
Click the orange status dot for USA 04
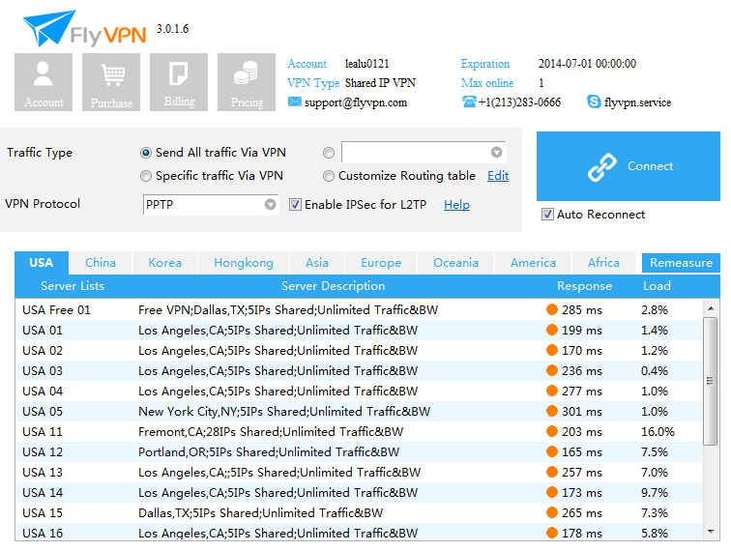(552, 391)
